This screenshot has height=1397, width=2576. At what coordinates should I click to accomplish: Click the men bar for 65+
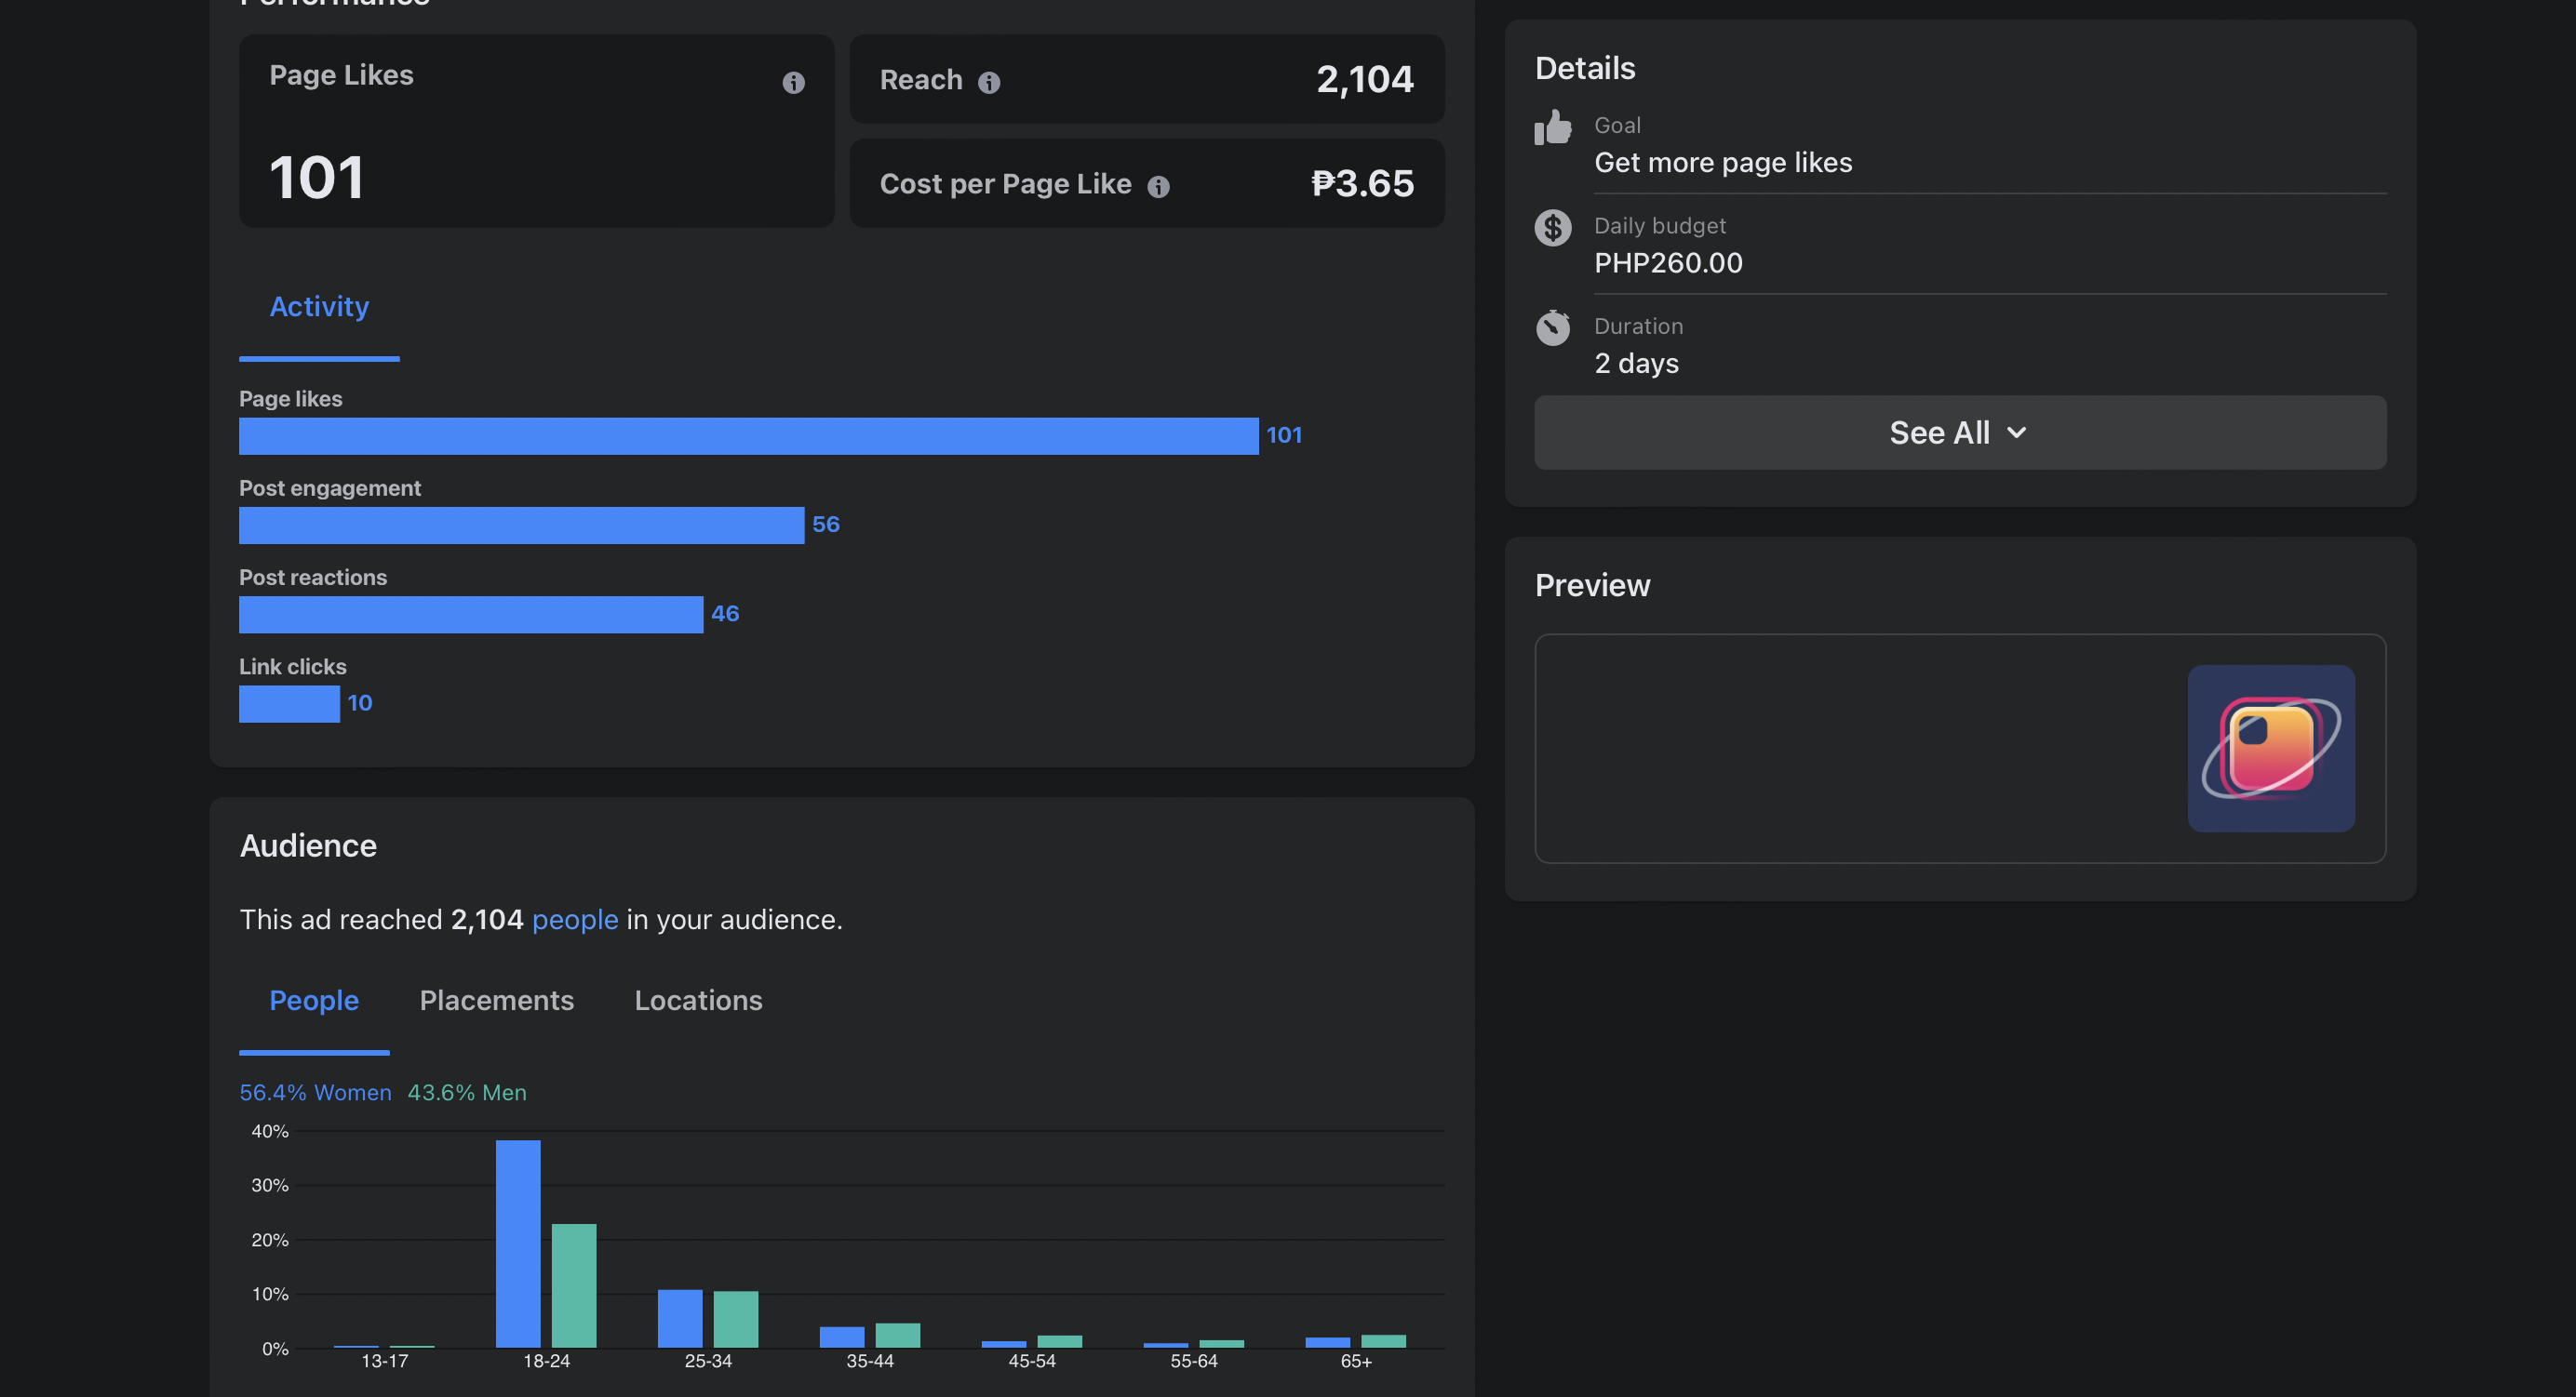[x=1384, y=1341]
